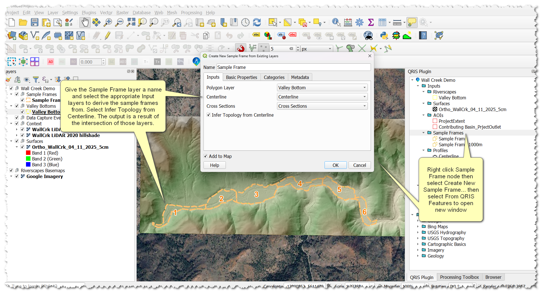Image resolution: width=542 pixels, height=293 pixels.
Task: Enable snapping with the magnet icon
Action: [241, 49]
